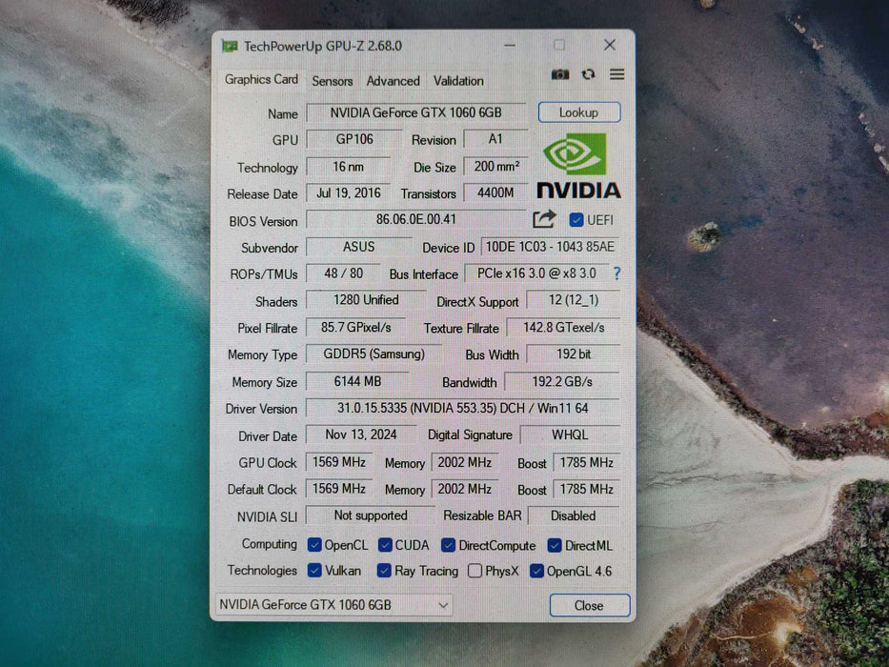This screenshot has width=889, height=667.
Task: Click the NVIDIA SLI value Not supported
Action: (371, 515)
